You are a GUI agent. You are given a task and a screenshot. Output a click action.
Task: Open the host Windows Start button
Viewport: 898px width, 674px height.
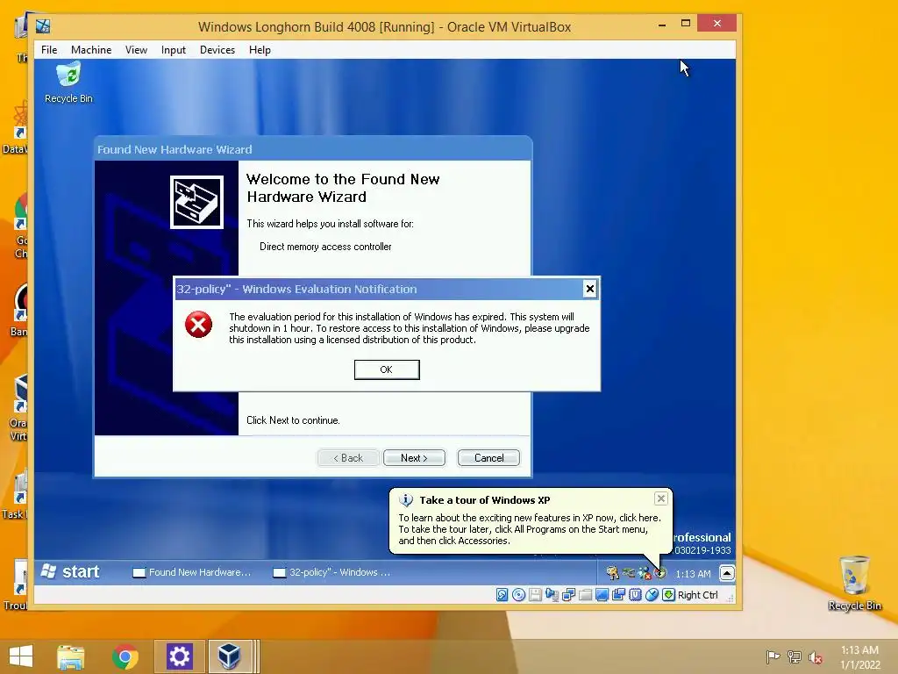click(21, 656)
